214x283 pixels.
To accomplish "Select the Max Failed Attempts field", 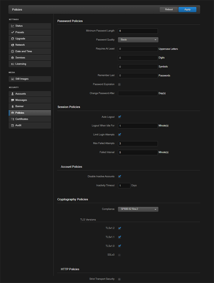I will point(138,144).
